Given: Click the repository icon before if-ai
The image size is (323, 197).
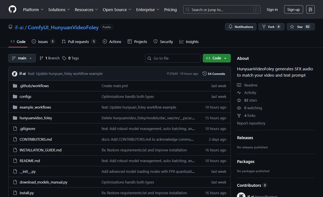Looking at the screenshot, I should point(10,27).
